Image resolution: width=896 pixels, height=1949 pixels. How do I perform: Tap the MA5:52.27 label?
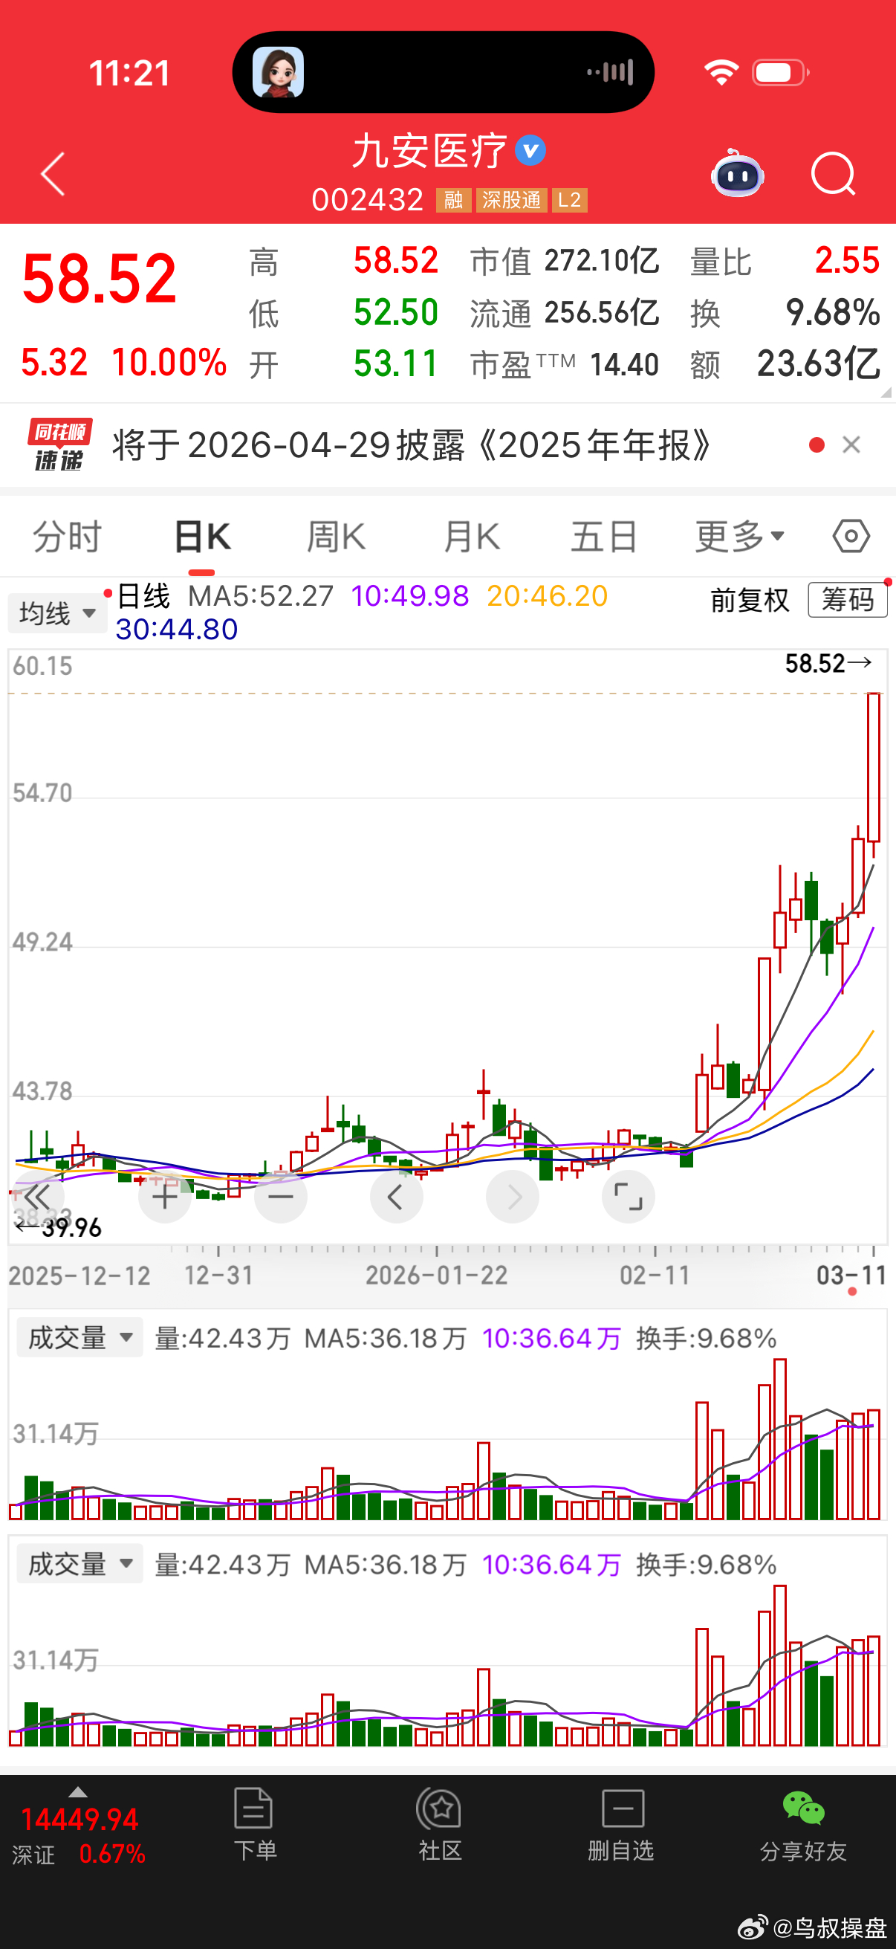[x=260, y=596]
